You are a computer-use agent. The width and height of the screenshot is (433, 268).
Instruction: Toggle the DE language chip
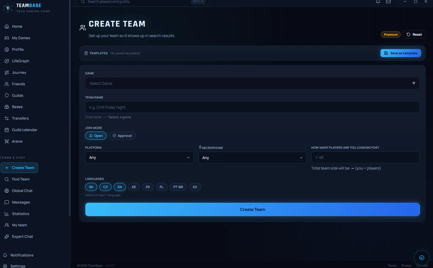pos(134,187)
